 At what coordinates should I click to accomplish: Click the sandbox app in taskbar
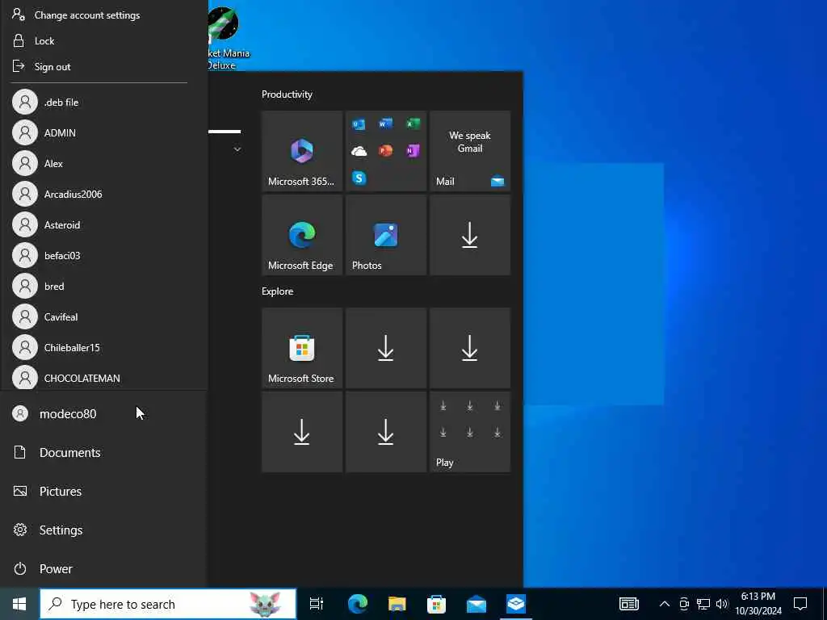[x=516, y=604]
